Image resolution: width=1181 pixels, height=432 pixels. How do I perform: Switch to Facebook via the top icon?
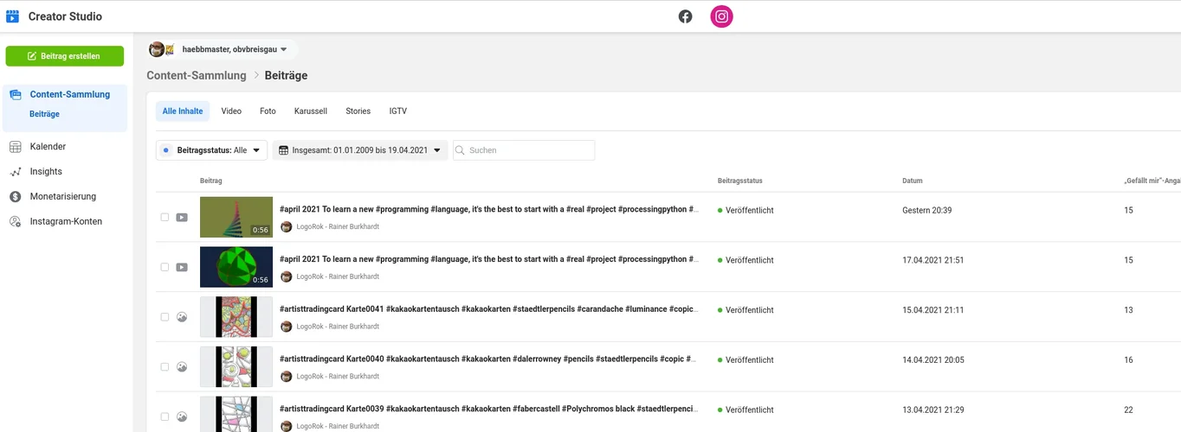(x=685, y=16)
